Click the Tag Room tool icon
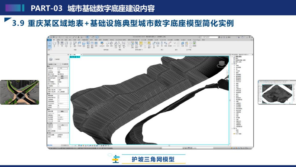Screen dimensions: 296x167 coord(136,43)
